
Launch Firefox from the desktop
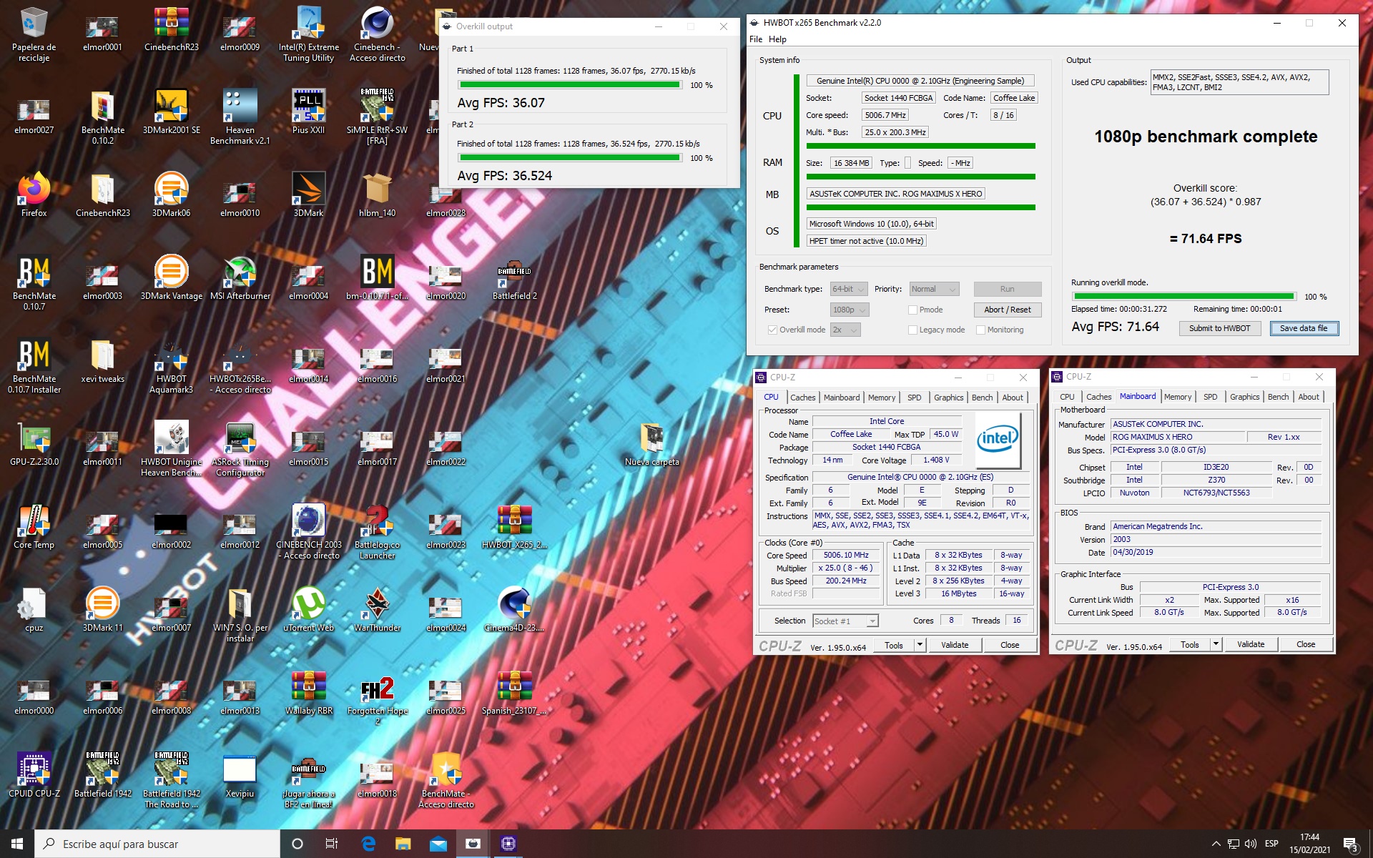34,195
